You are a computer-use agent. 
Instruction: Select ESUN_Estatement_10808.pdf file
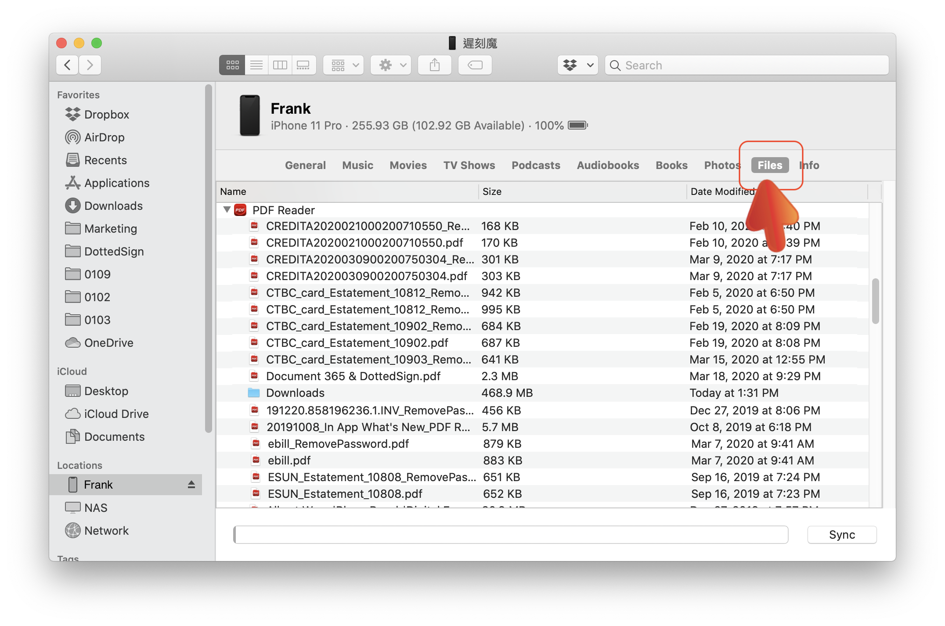(542, 494)
